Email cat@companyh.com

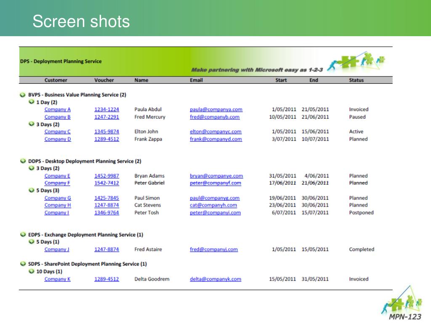213,205
